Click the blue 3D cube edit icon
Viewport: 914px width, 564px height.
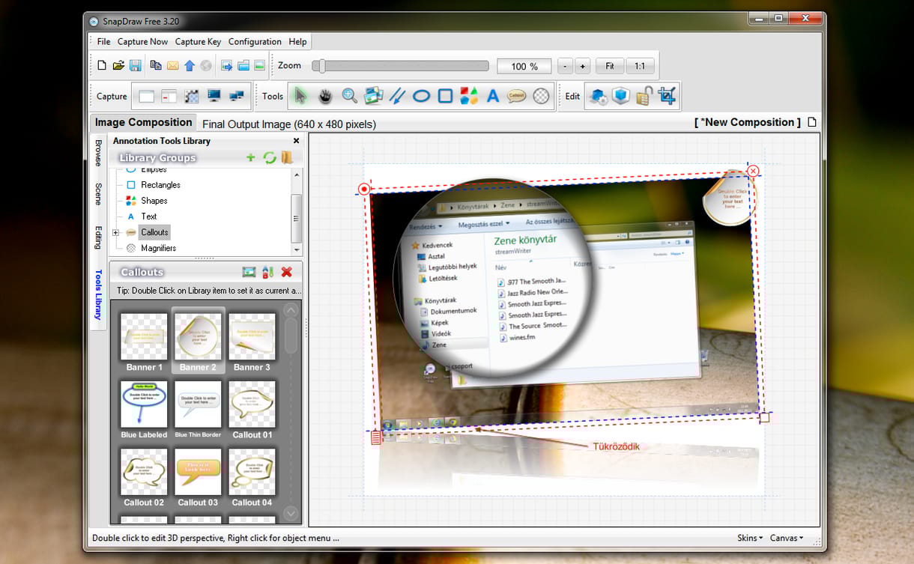point(621,96)
